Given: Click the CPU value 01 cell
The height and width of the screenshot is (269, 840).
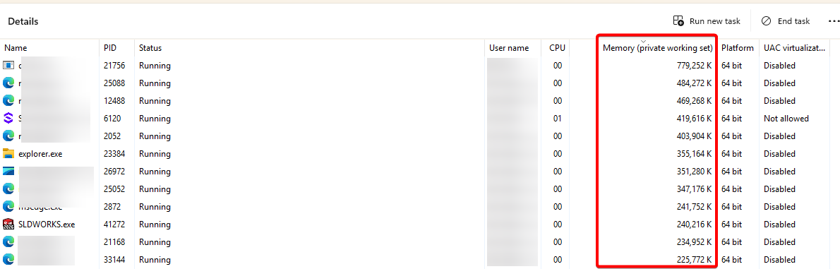Looking at the screenshot, I should tap(558, 119).
